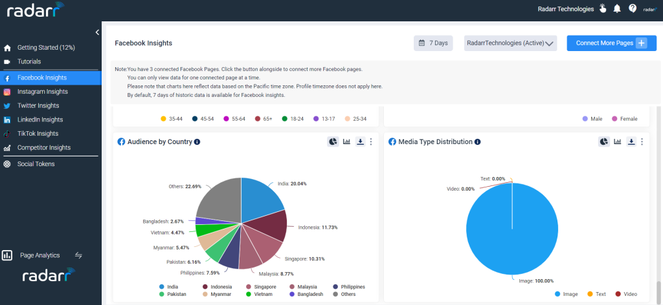Open notifications bell
Viewport: 663px width, 305px height.
(617, 8)
